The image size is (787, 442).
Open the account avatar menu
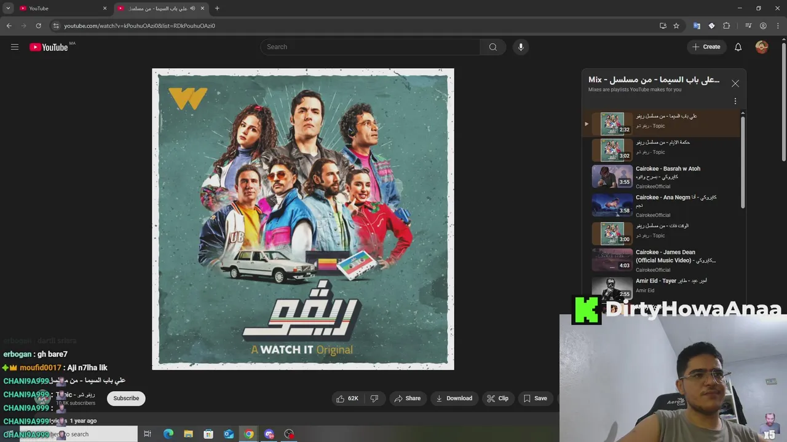(x=762, y=47)
